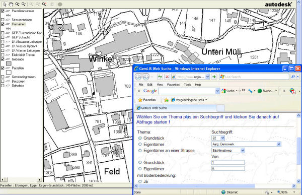The height and width of the screenshot is (195, 302).
Task: Uncheck the Flurnamen layer
Action: click(x=3, y=24)
